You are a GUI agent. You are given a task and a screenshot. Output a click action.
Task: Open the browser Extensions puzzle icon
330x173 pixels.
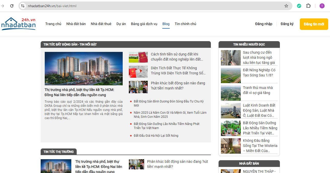point(308,6)
